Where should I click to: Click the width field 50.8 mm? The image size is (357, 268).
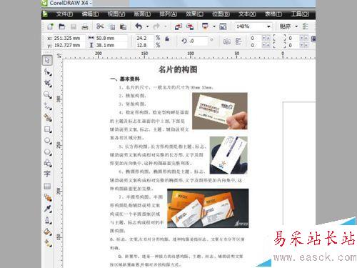point(111,38)
